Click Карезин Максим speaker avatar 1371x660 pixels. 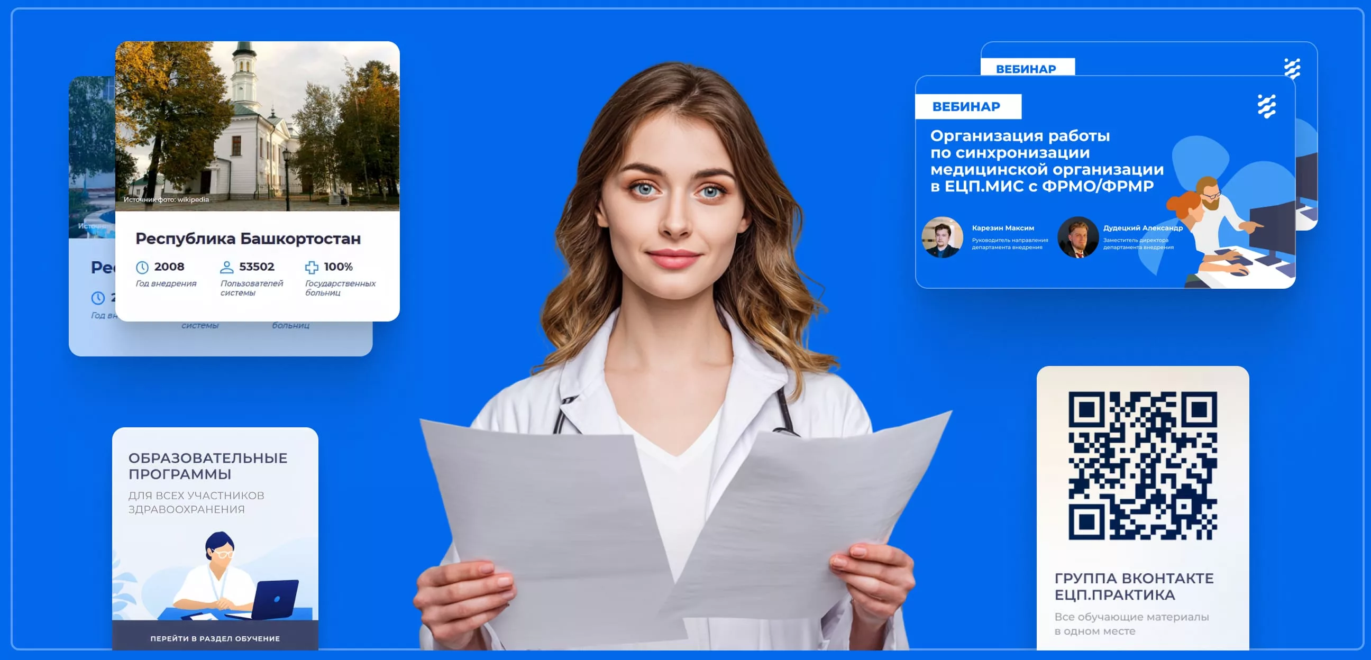(943, 237)
